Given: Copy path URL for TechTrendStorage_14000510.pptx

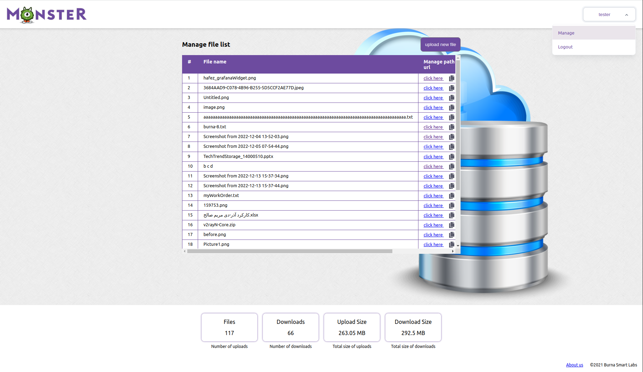Looking at the screenshot, I should (452, 157).
